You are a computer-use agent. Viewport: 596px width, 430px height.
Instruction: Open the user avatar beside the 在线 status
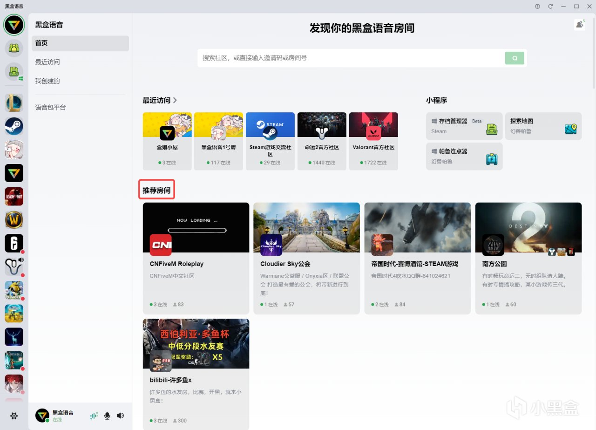pyautogui.click(x=42, y=416)
